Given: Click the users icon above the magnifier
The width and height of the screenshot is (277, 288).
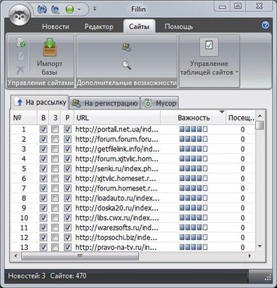Looking at the screenshot, I should pyautogui.click(x=126, y=47).
